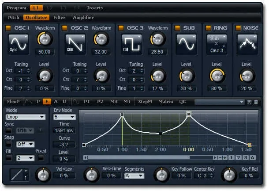The height and width of the screenshot is (191, 269).
Task: Click the Inserts button in program bar
Action: coord(95,8)
